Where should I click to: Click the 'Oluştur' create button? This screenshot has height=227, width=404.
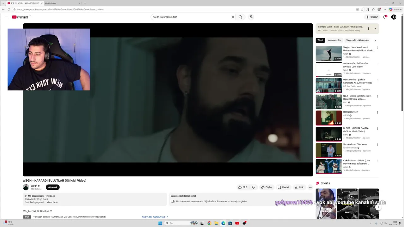pos(372,17)
